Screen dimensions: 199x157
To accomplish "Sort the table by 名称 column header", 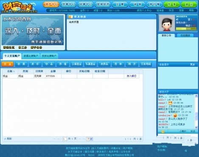I will (10, 71).
